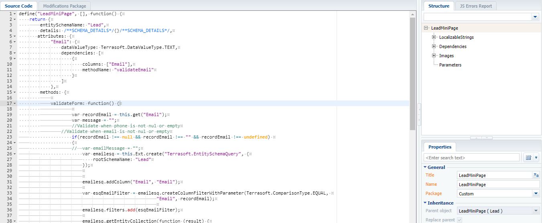Click the Name input field
The height and width of the screenshot is (223, 542).
click(x=499, y=185)
